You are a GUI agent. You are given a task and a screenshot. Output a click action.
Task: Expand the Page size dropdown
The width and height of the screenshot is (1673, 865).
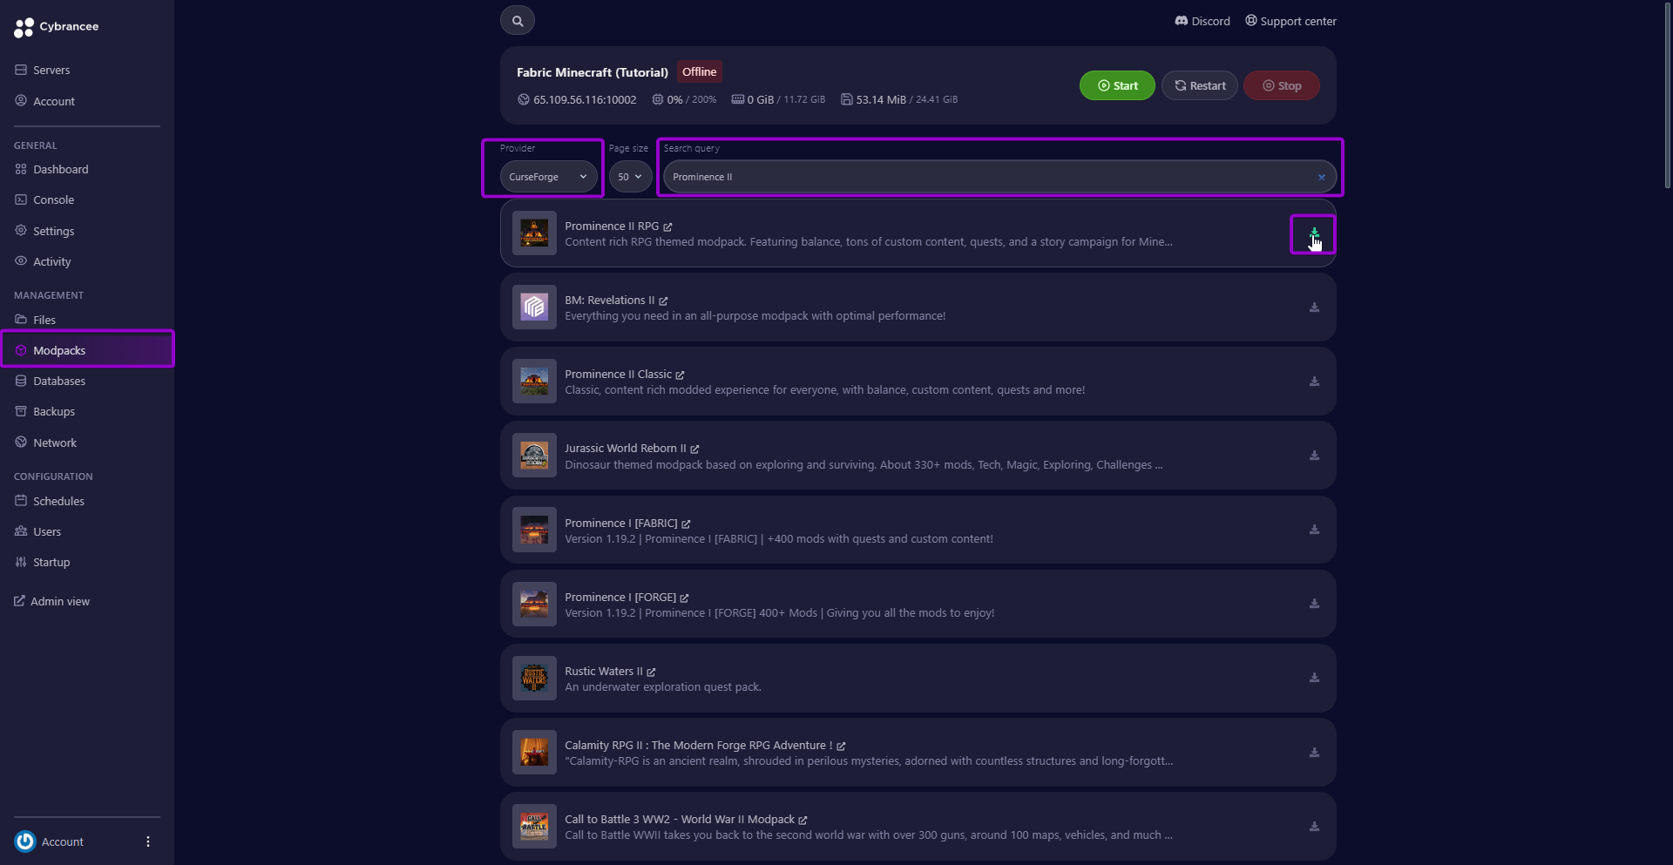pos(629,177)
